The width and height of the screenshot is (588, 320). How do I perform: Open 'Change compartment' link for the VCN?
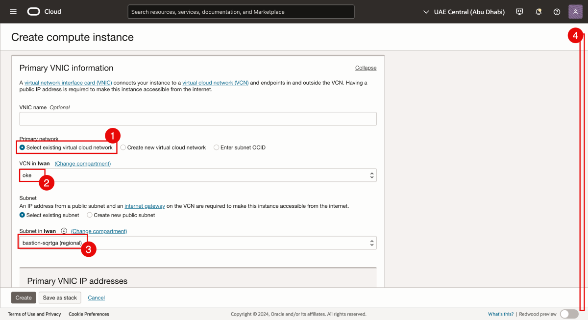pyautogui.click(x=82, y=163)
